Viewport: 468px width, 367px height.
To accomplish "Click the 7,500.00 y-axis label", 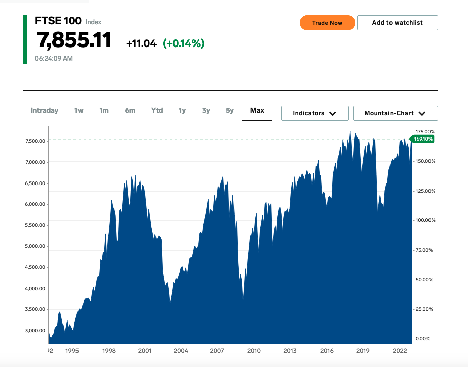I will pos(35,141).
